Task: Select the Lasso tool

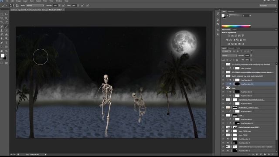Action: (2, 18)
